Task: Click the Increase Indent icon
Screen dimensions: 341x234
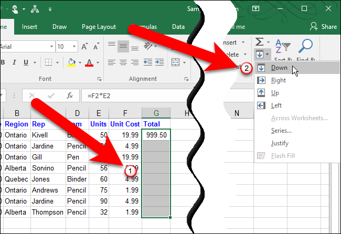Action: click(x=159, y=62)
